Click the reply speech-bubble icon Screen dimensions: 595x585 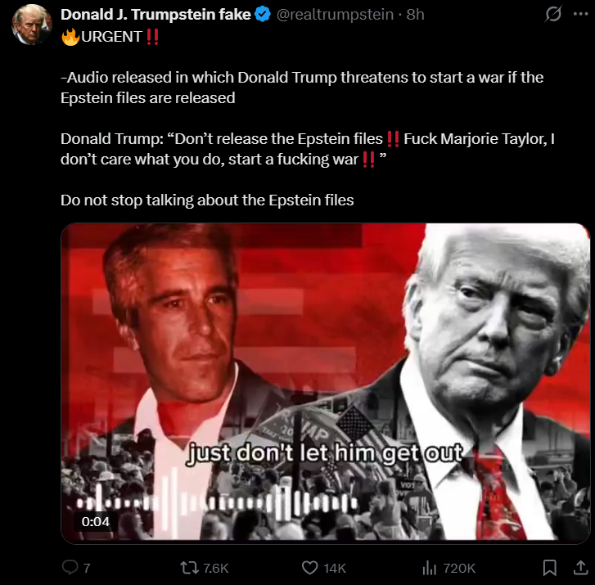click(70, 568)
